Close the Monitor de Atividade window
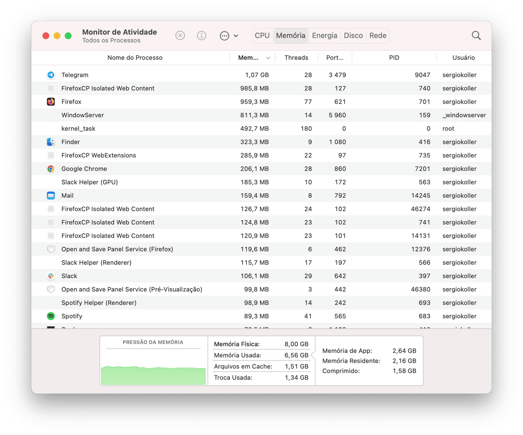 [x=46, y=36]
